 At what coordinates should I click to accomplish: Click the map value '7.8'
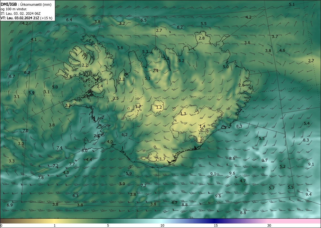pos(41,178)
